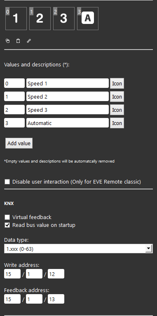Select the Speed 2 icon tile

click(x=40, y=19)
